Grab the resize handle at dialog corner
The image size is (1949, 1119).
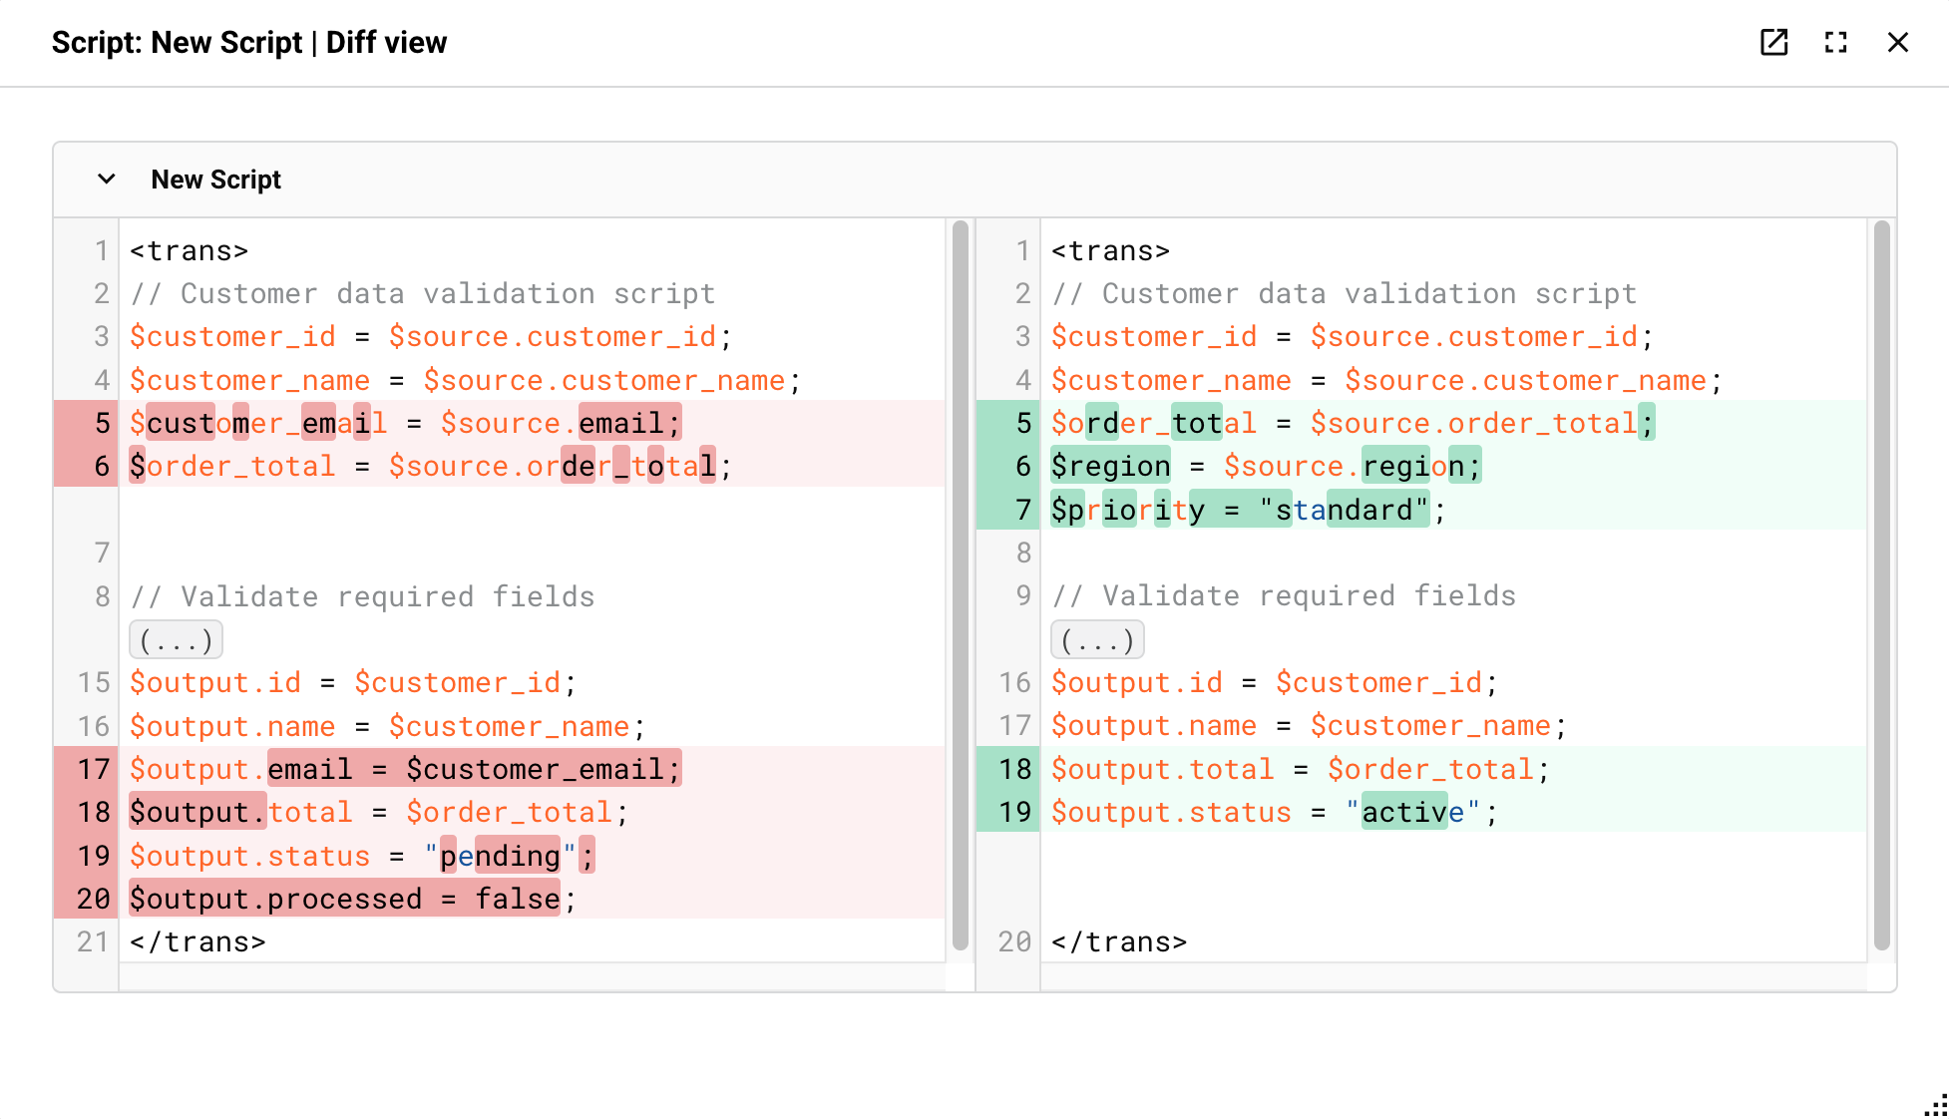1935,1106
